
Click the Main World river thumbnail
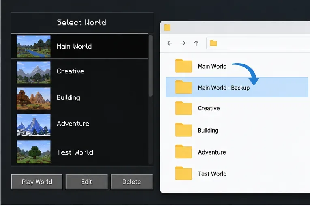click(x=34, y=46)
